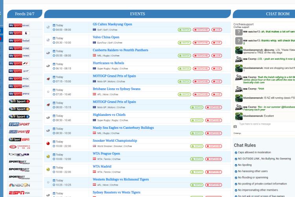
Task: Click WATCH for Brisbane Lions vs Sydney Swans
Action: click(x=184, y=95)
